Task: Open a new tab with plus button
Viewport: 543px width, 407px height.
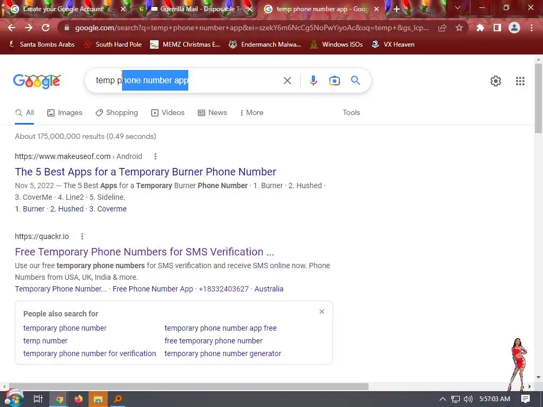Action: click(397, 10)
